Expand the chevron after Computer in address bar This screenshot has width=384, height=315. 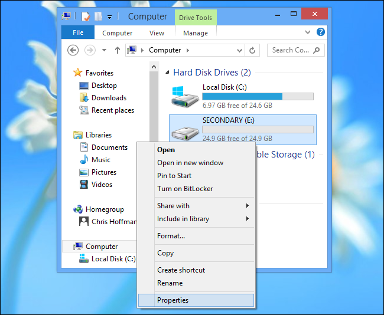click(x=188, y=50)
